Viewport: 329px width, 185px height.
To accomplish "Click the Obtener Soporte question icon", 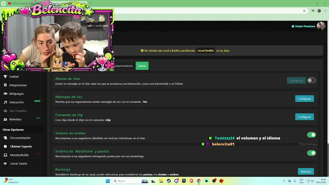I will tap(5, 146).
